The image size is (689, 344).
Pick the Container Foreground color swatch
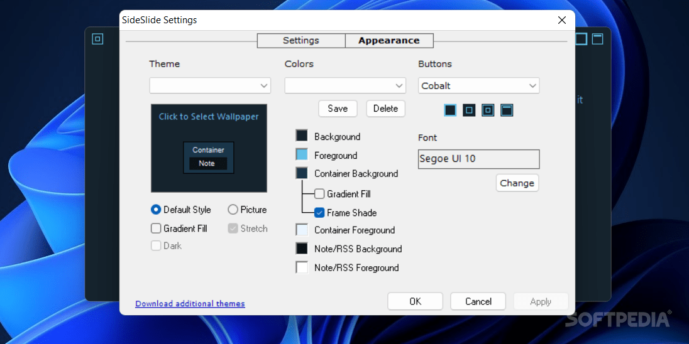point(302,230)
